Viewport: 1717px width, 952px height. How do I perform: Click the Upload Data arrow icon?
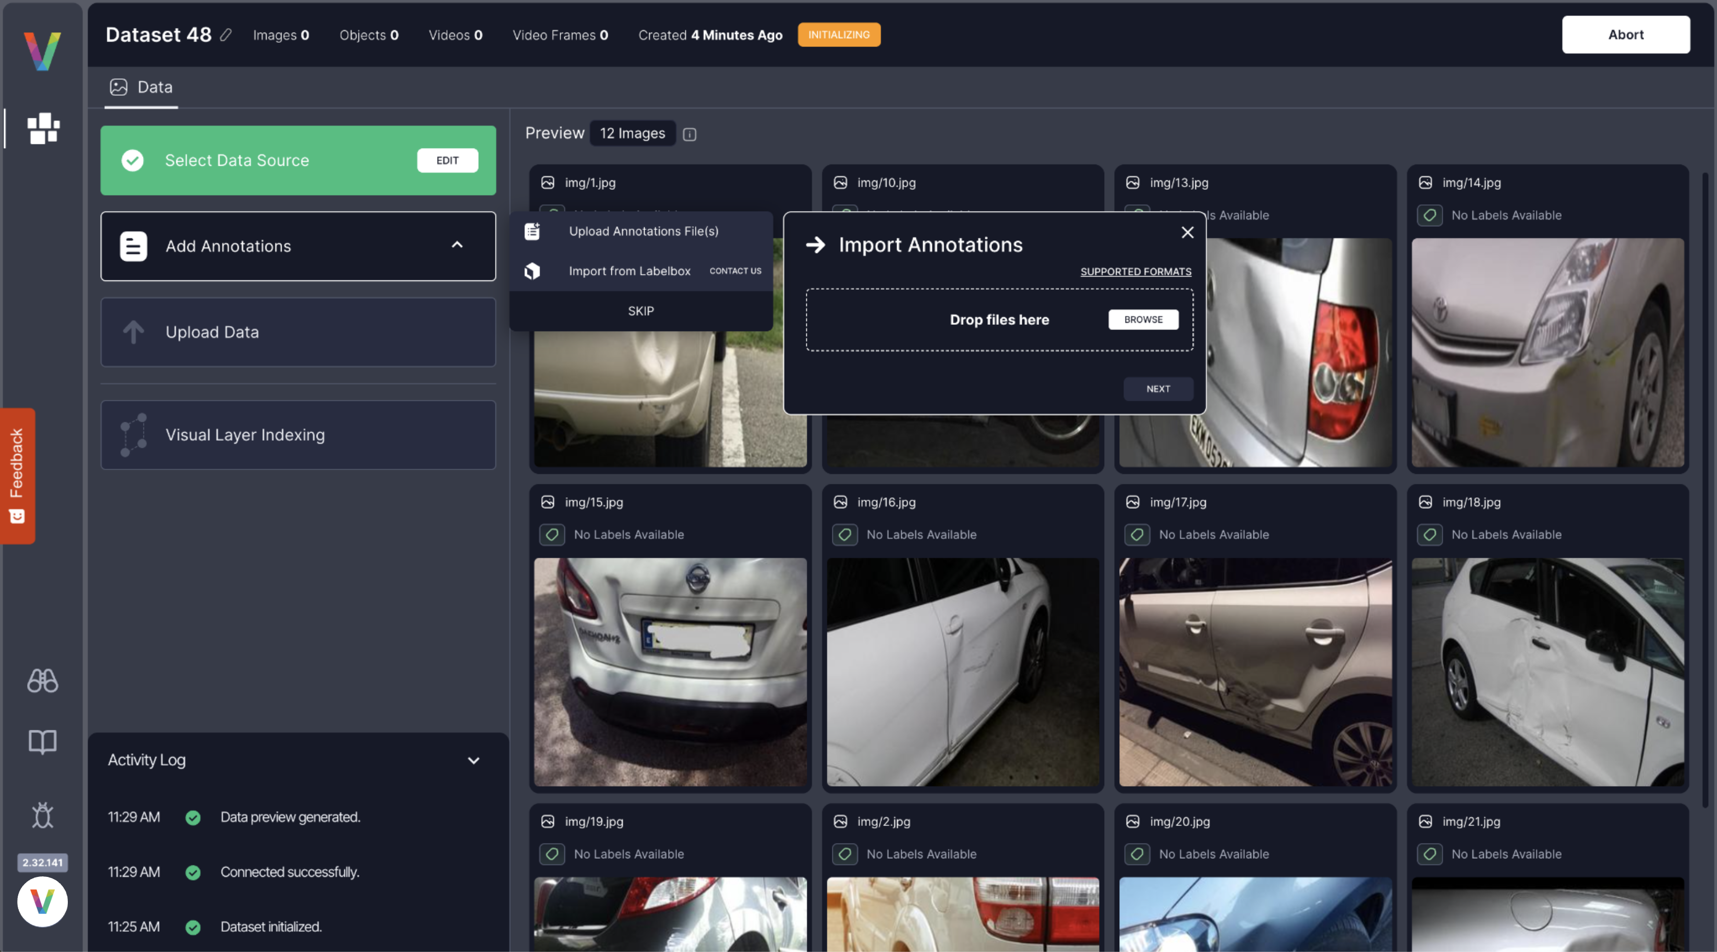(134, 332)
